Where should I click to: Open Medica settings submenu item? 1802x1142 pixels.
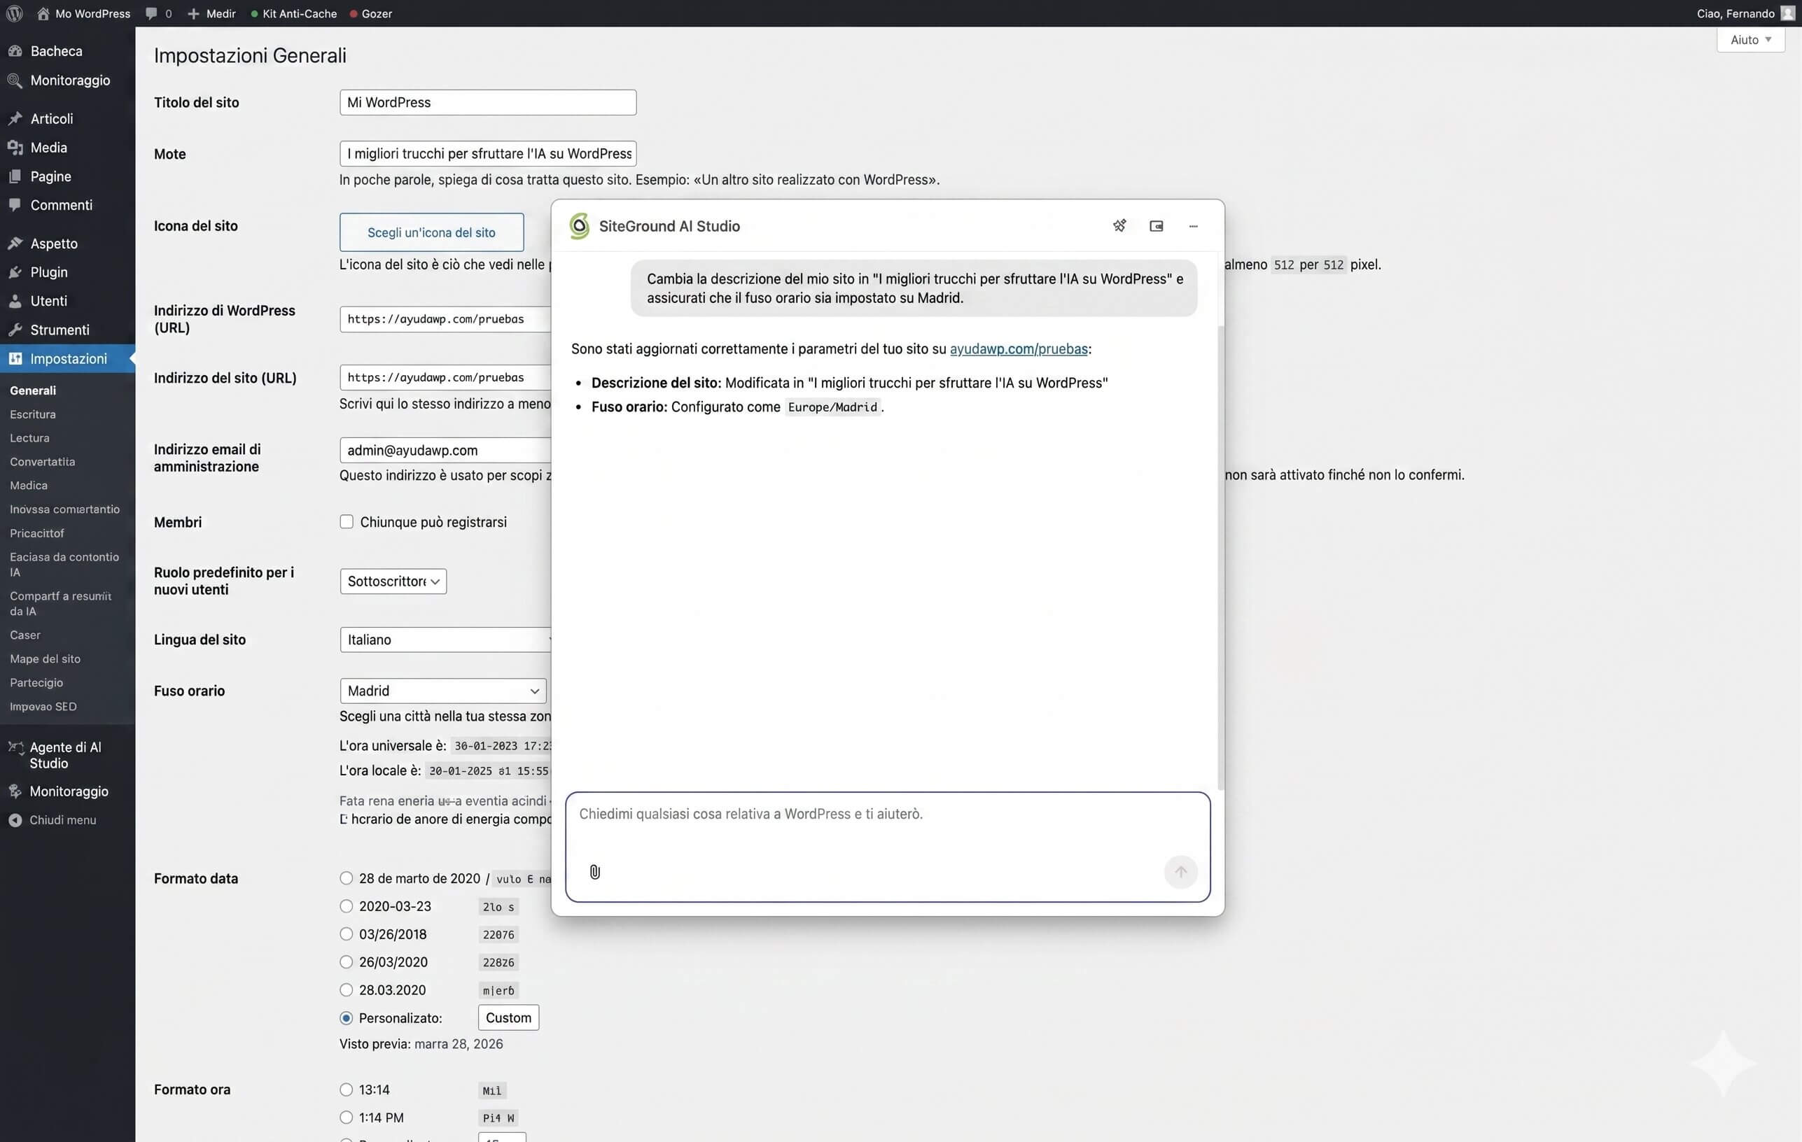[29, 486]
